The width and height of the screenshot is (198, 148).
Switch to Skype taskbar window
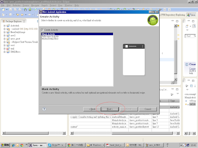click(x=56, y=145)
